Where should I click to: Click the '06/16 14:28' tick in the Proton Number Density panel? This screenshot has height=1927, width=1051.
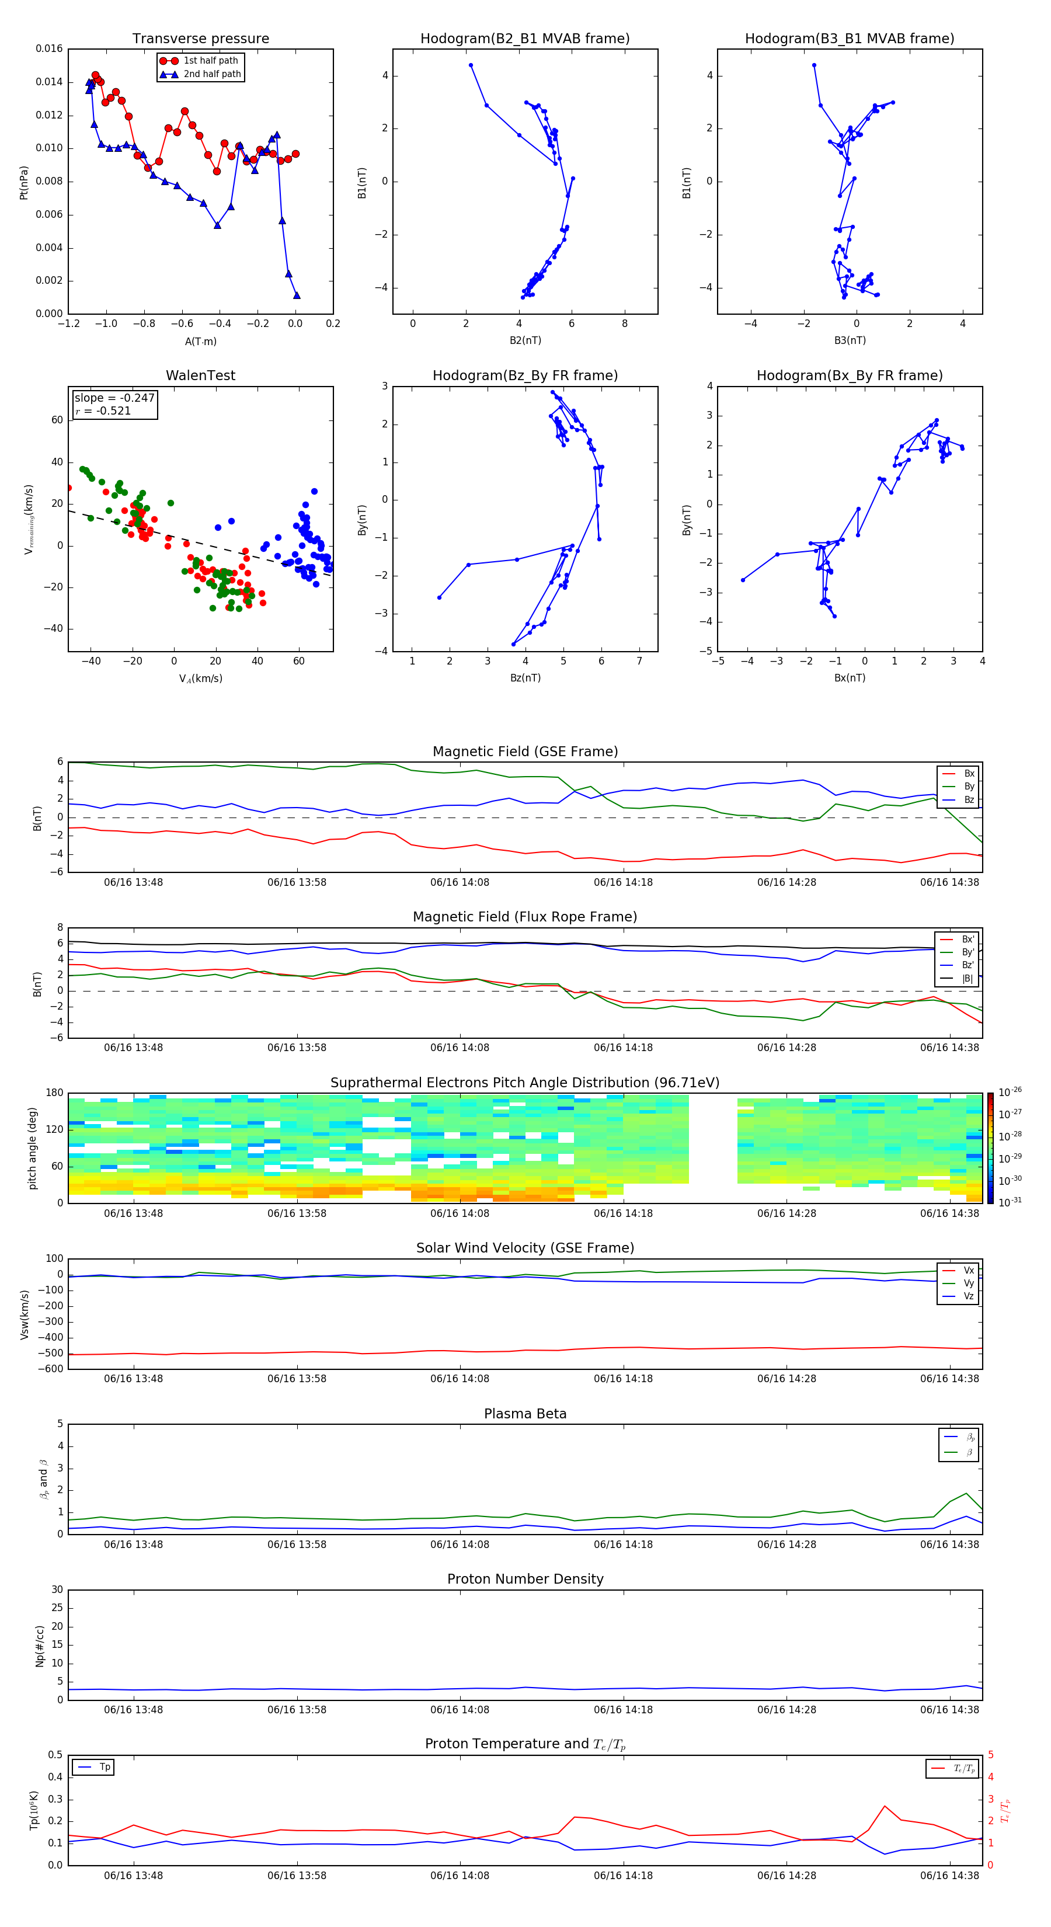[x=786, y=1709]
